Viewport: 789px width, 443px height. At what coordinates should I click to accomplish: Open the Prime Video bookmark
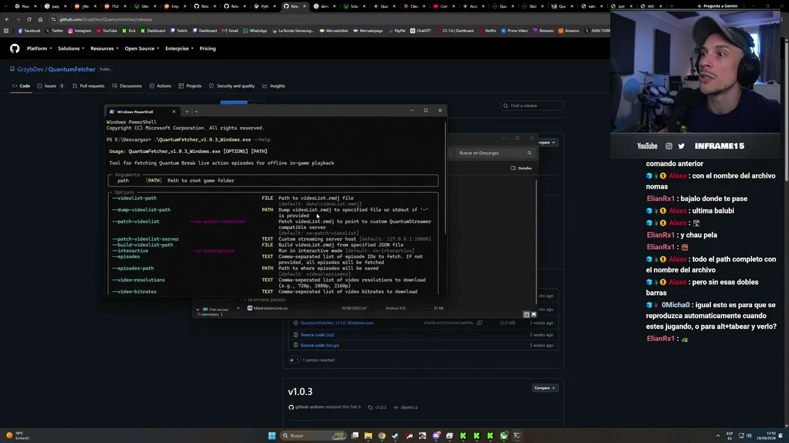[x=514, y=31]
